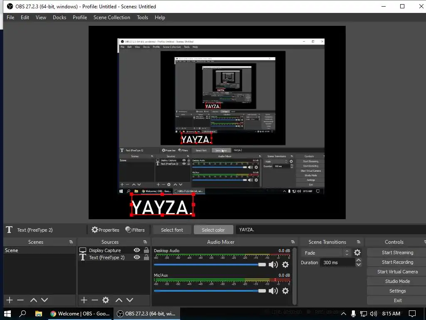426x320 pixels.
Task: Add a new scene with plus icon
Action: click(x=10, y=300)
